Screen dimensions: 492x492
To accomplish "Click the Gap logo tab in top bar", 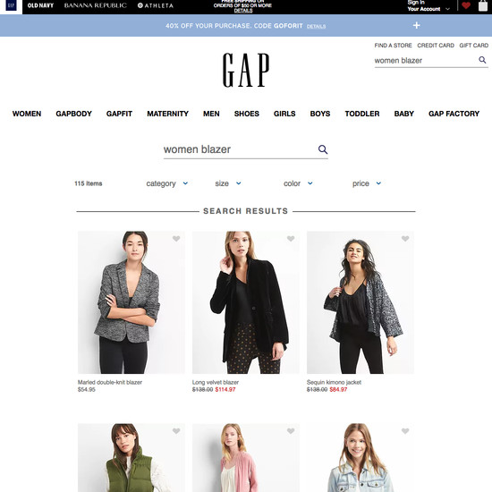I will pyautogui.click(x=11, y=5).
